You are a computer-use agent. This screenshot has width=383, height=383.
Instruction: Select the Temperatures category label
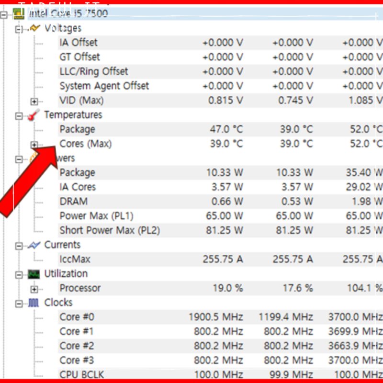pyautogui.click(x=73, y=115)
